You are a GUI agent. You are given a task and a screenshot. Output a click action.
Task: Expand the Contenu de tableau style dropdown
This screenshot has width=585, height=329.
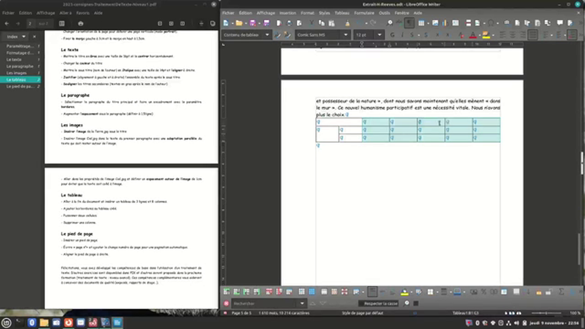coord(267,35)
